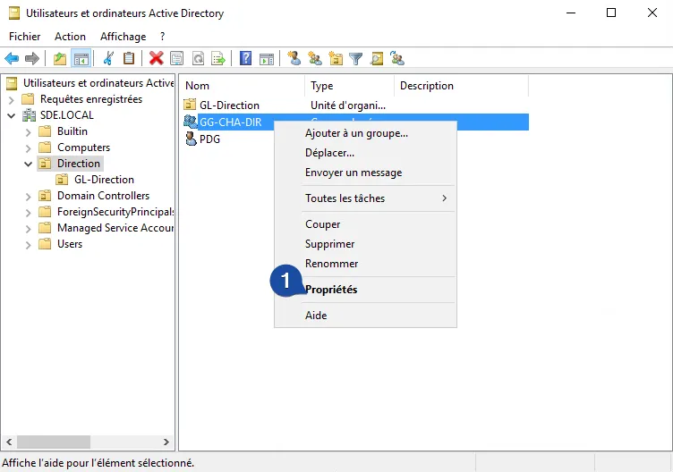Click the export list toolbar icon
Viewport: 673px width, 472px height.
217,59
